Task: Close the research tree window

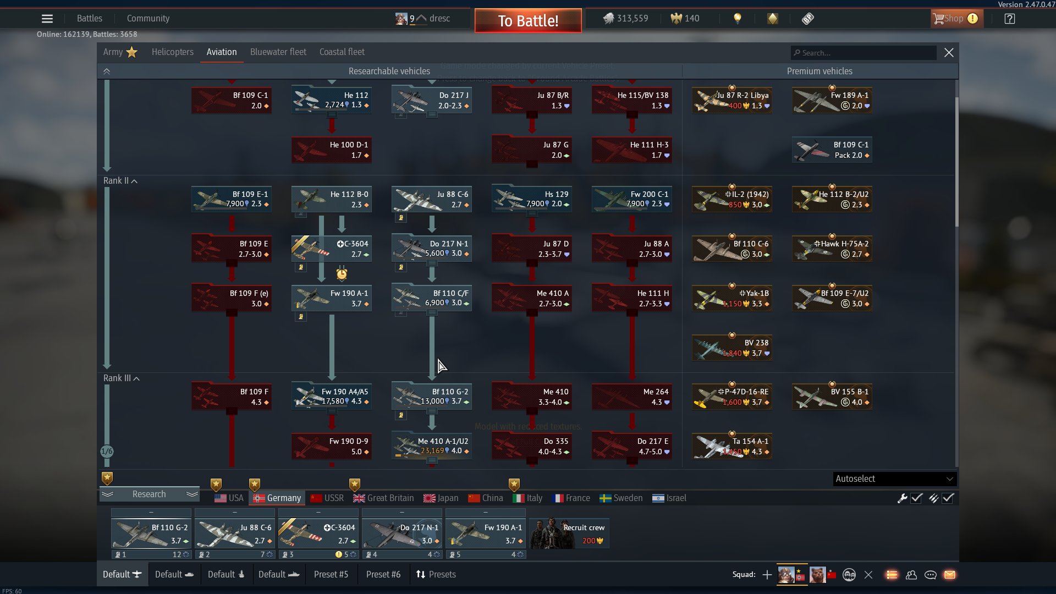Action: tap(949, 53)
